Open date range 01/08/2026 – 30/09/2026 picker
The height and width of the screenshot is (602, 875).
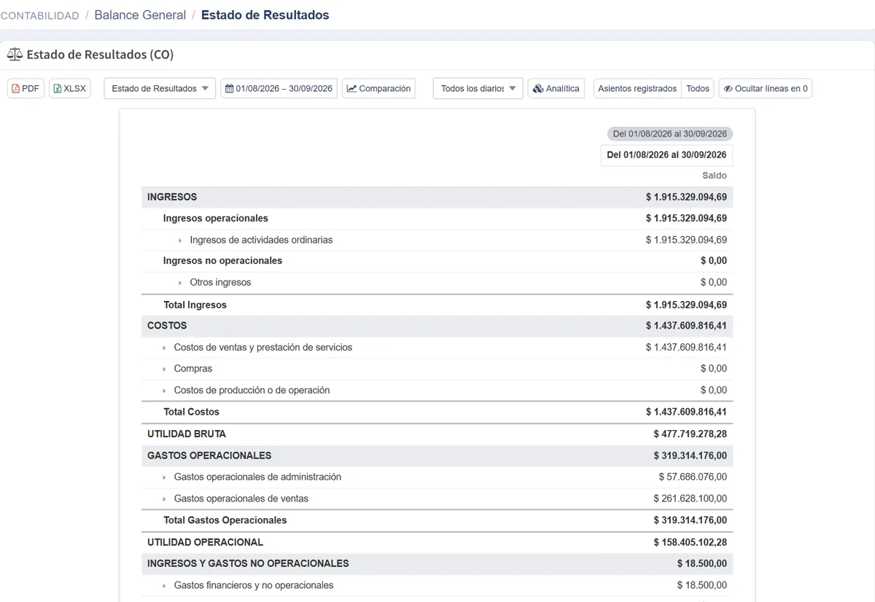[x=279, y=88]
